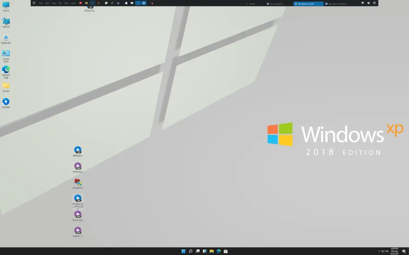Open the View menu in the VMware toolbar

pos(54,3)
